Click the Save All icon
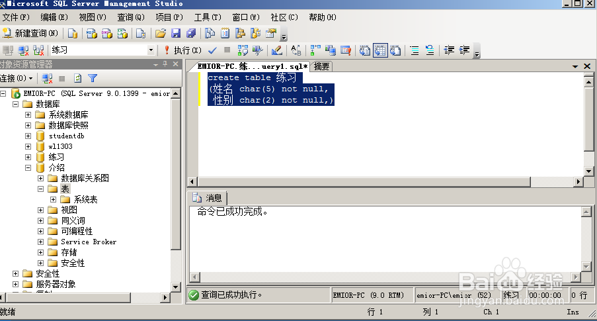This screenshot has width=597, height=321. pyautogui.click(x=191, y=34)
